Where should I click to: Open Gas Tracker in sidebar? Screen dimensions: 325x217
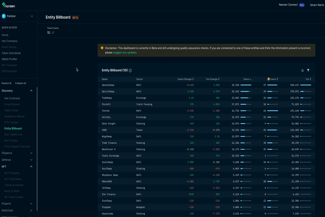point(11,140)
